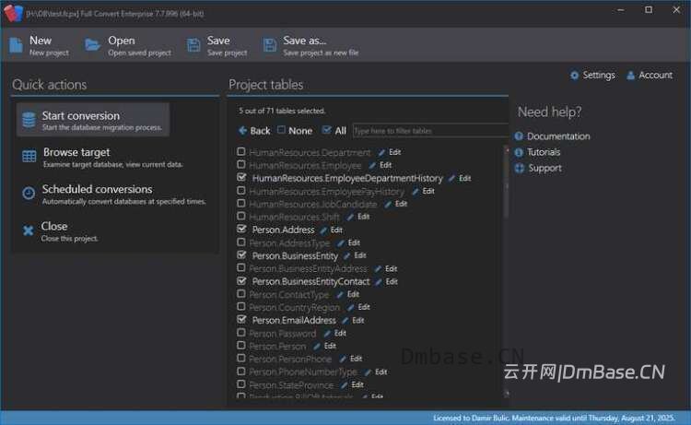The image size is (691, 425).
Task: Click the New project file icon
Action: [x=16, y=45]
